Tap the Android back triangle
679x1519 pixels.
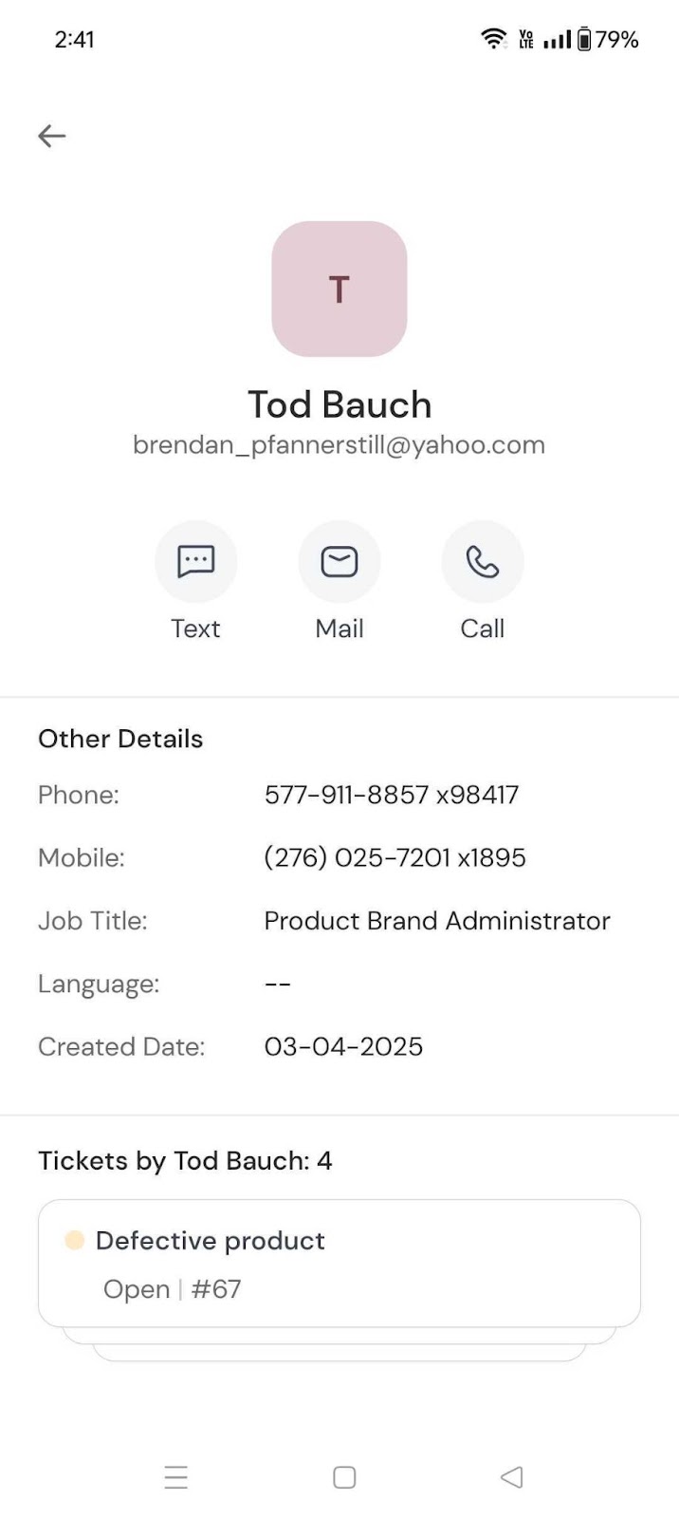(x=511, y=1477)
